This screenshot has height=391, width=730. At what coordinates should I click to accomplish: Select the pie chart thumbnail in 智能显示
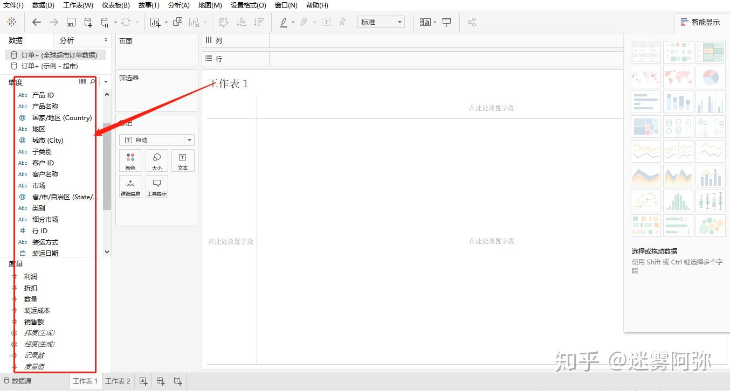pyautogui.click(x=711, y=77)
